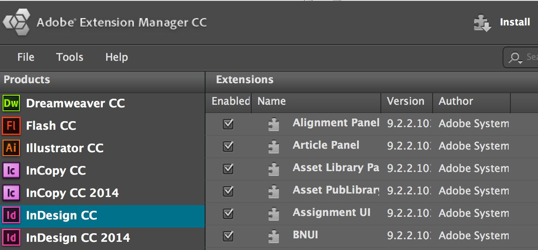The height and width of the screenshot is (250, 538).
Task: Open the Help menu
Action: (x=117, y=57)
